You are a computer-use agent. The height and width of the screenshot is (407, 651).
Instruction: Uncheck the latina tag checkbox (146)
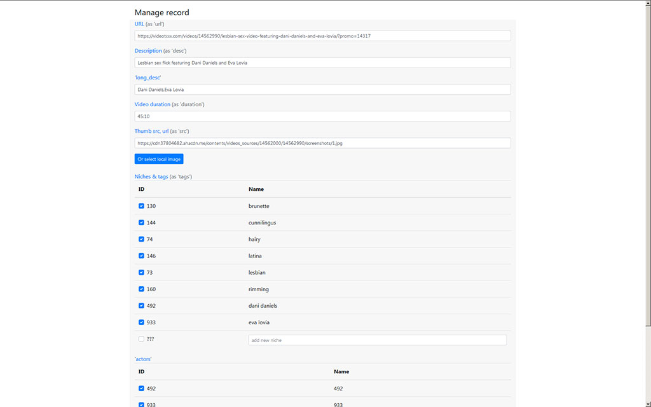pyautogui.click(x=141, y=256)
